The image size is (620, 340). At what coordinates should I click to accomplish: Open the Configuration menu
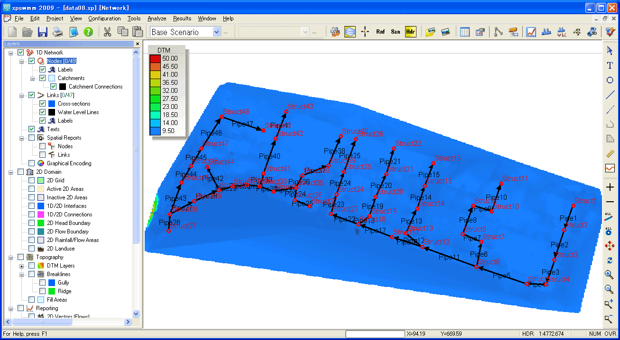click(x=104, y=18)
